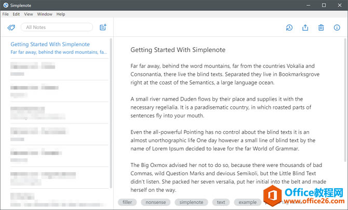The height and width of the screenshot is (210, 348).
Task: Click the 'text' tag chip
Action: pos(221,202)
